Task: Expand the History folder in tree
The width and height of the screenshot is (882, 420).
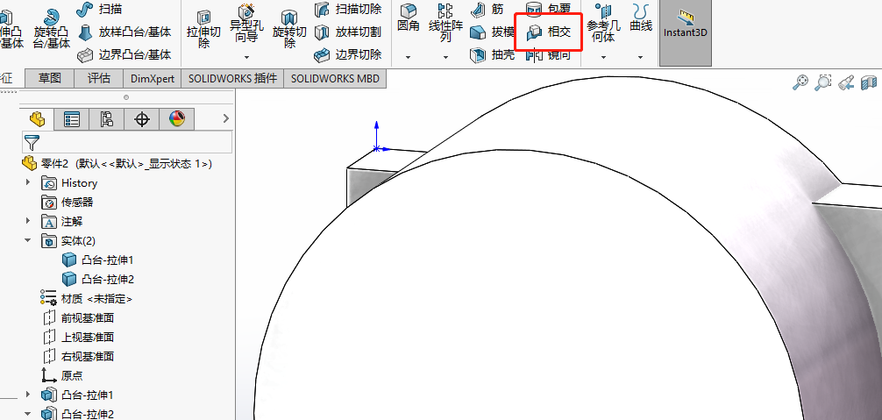Action: coord(27,182)
